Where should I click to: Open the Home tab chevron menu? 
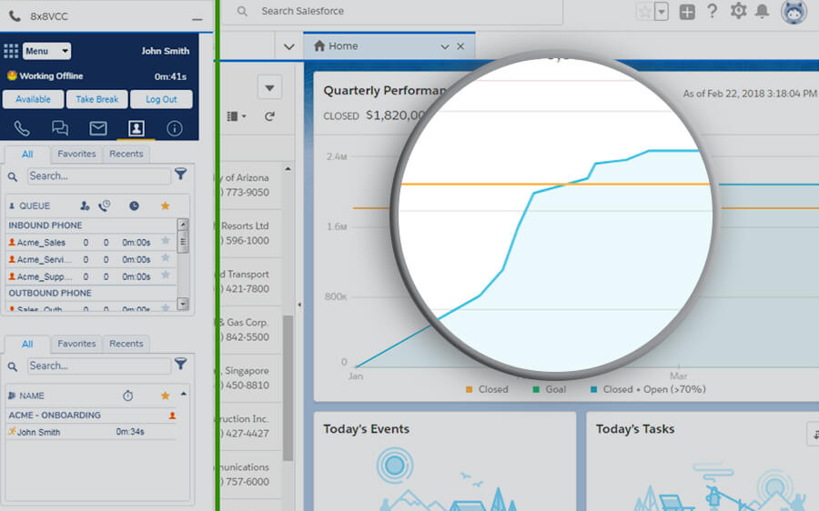(444, 46)
